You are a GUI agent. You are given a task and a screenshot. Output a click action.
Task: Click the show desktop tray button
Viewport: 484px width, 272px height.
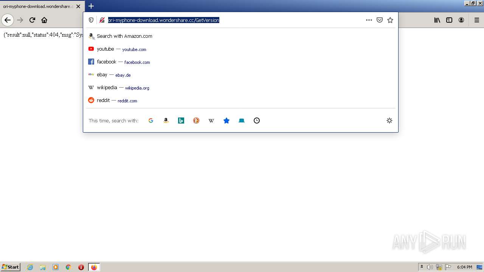coord(479,267)
